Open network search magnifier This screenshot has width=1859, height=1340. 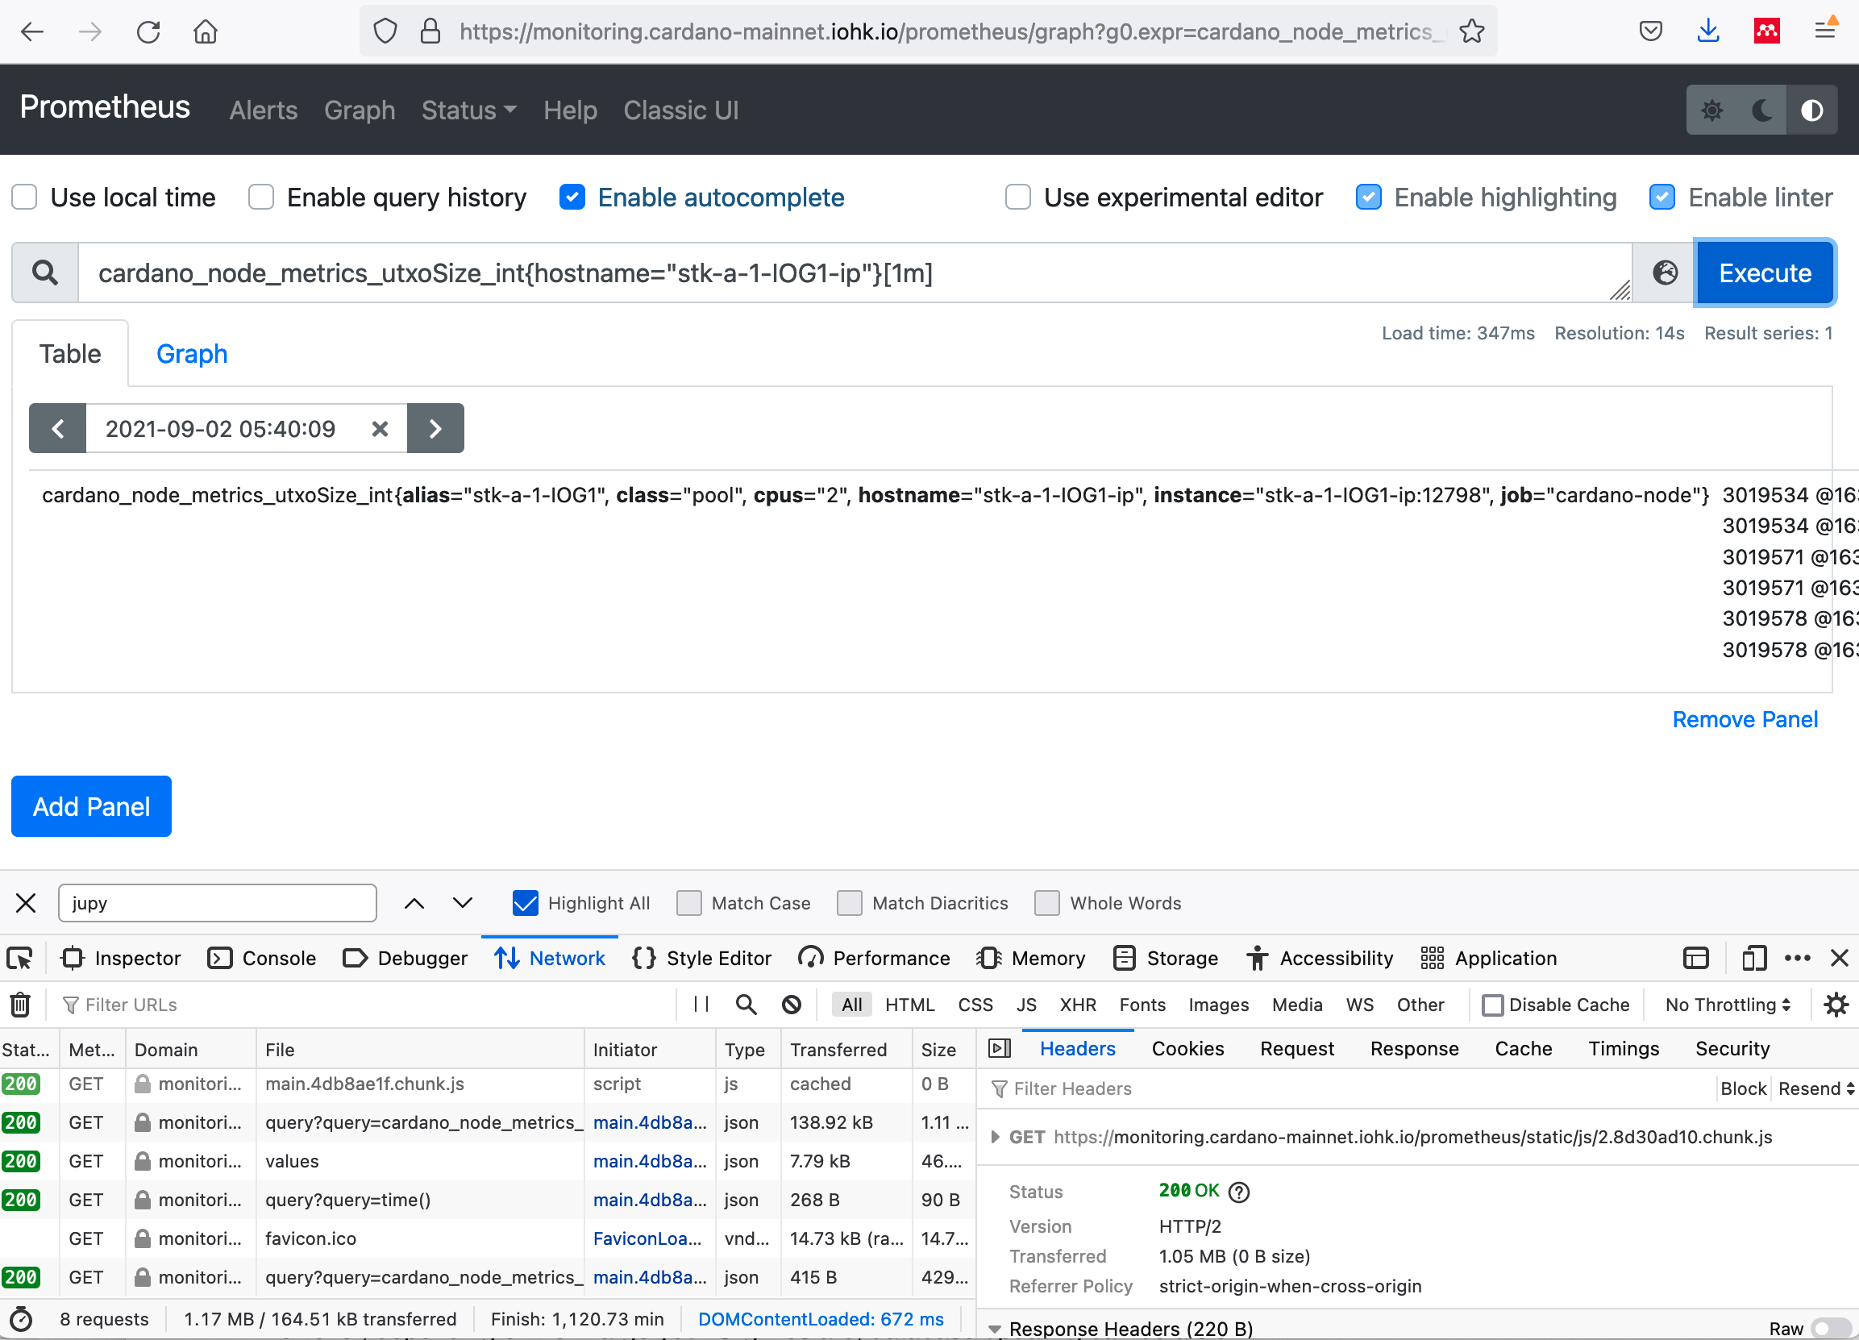click(x=745, y=1004)
